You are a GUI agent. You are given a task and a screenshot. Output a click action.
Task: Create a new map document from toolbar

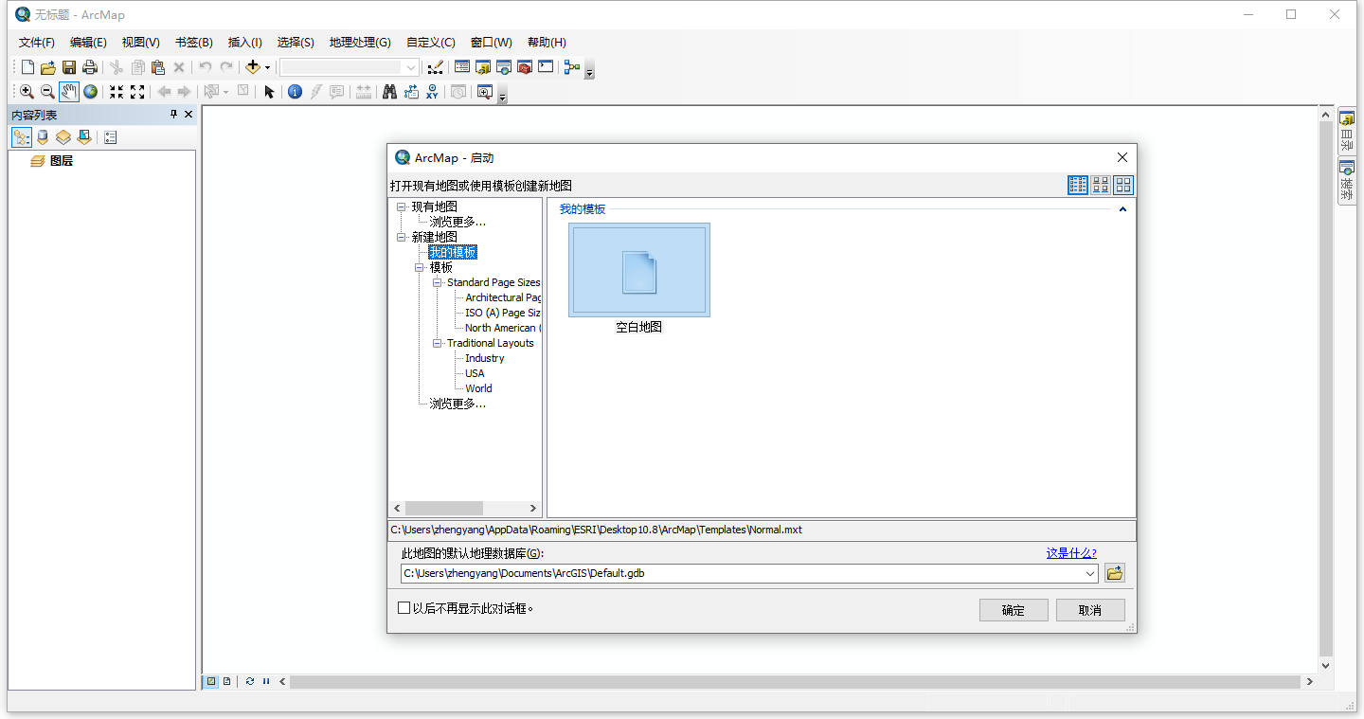click(x=27, y=67)
